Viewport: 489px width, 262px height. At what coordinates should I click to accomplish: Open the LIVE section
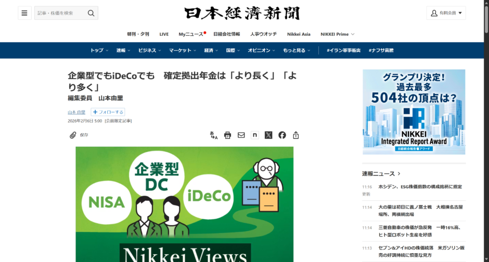(x=164, y=34)
